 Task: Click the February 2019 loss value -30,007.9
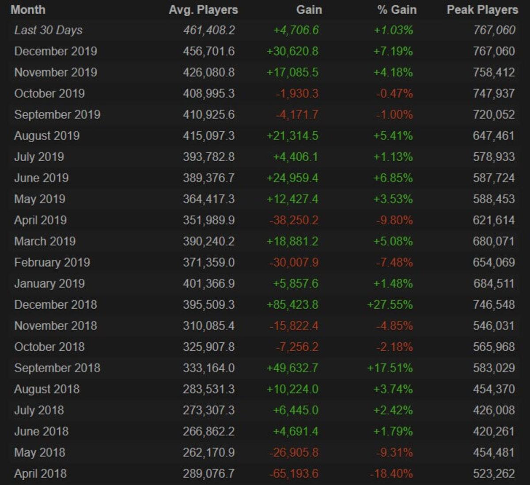coord(294,262)
